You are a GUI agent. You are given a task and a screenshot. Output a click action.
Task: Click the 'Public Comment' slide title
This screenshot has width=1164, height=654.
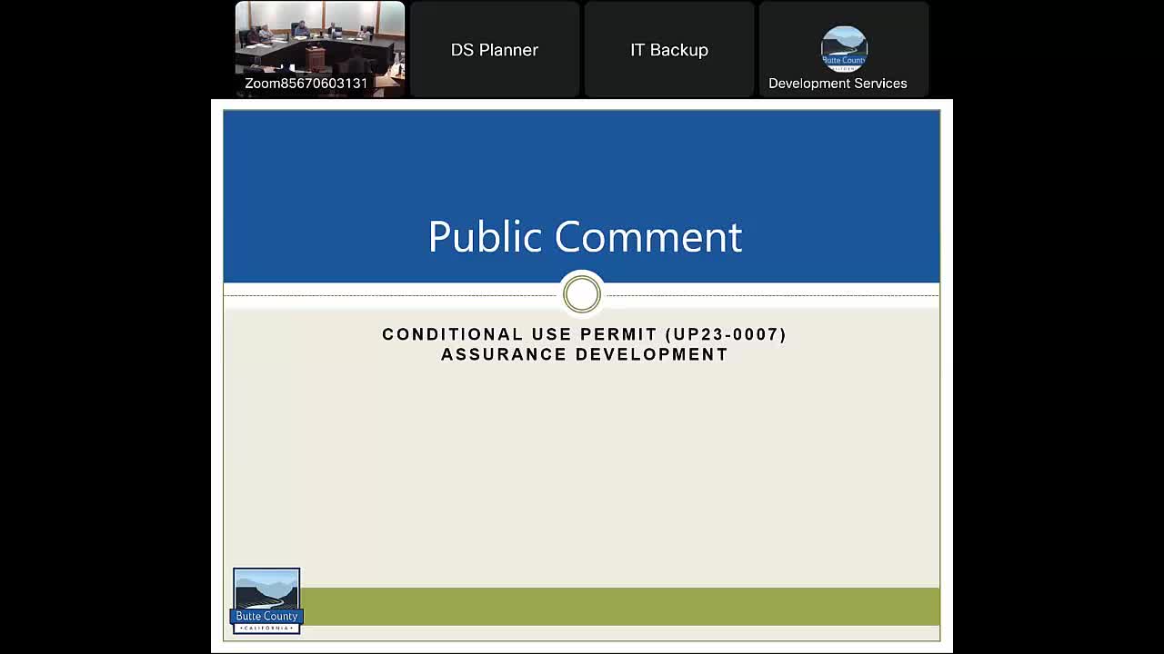coord(585,236)
